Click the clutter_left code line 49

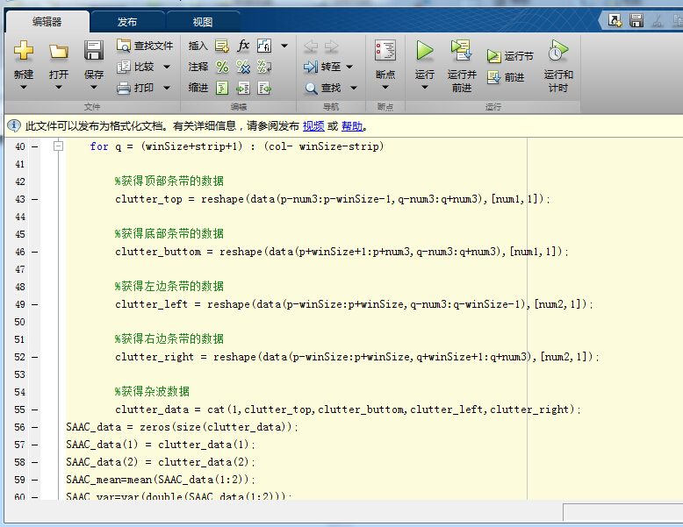pos(354,304)
